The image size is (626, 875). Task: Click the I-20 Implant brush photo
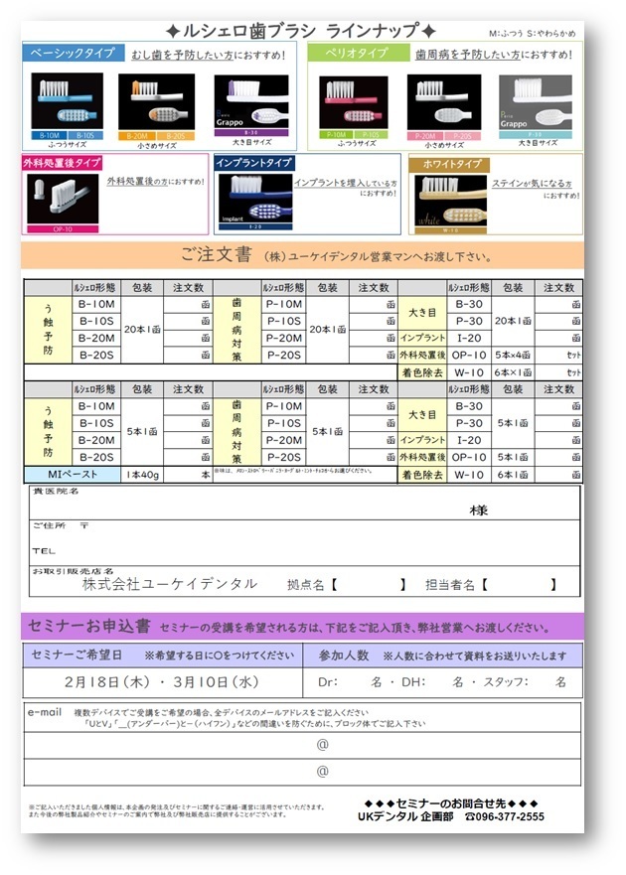[x=255, y=199]
